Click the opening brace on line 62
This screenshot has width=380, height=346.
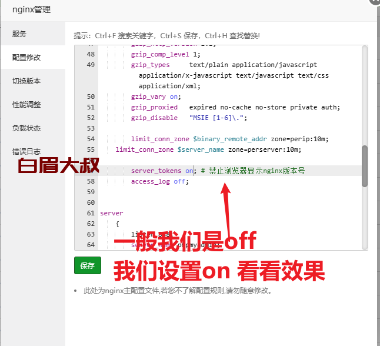(117, 224)
